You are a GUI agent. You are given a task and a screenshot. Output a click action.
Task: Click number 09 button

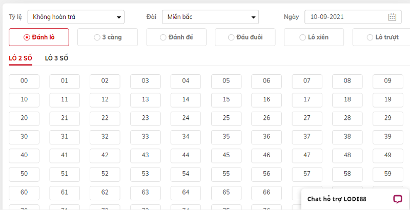[388, 81]
